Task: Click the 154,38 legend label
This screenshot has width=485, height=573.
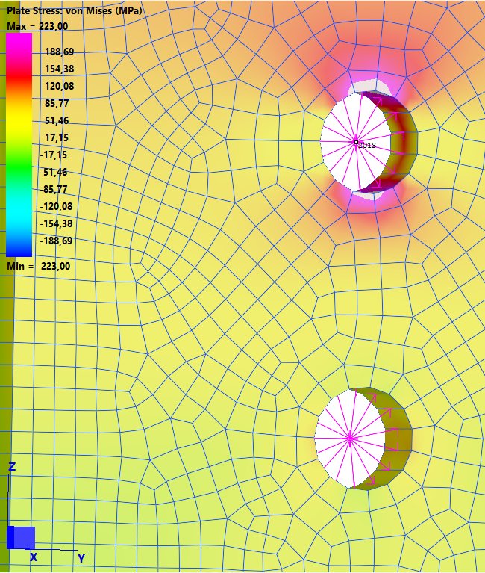Action: coord(60,69)
